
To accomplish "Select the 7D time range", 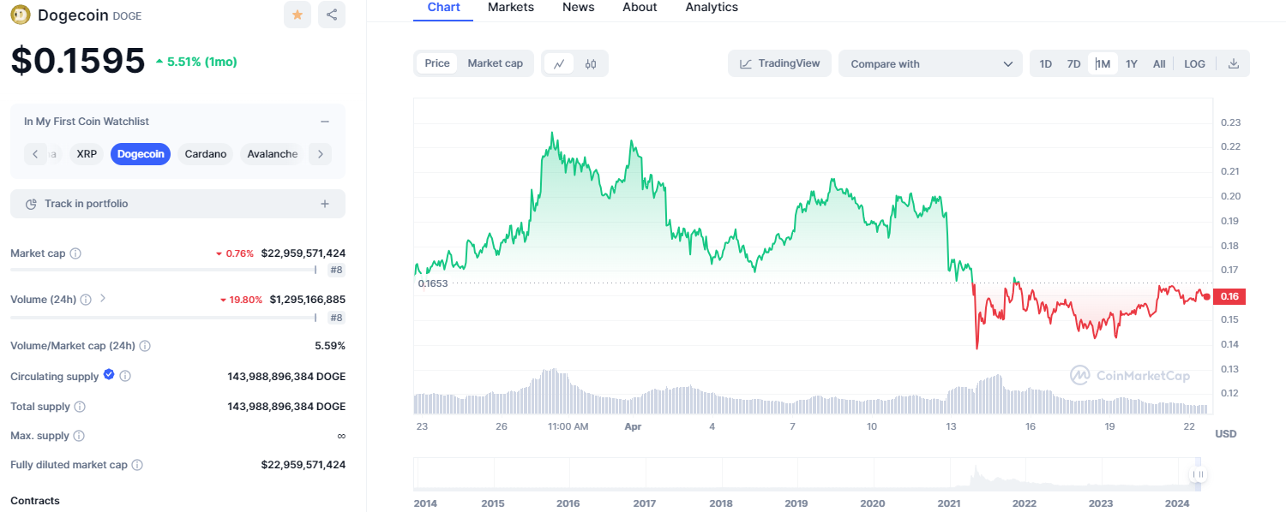I will [x=1073, y=64].
